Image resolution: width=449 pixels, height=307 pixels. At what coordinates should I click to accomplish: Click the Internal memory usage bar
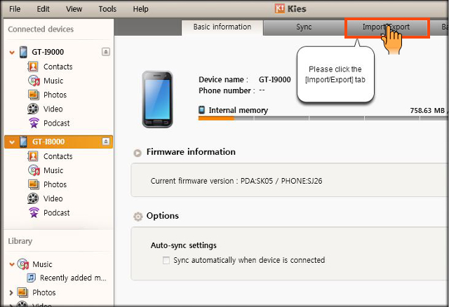pos(323,118)
